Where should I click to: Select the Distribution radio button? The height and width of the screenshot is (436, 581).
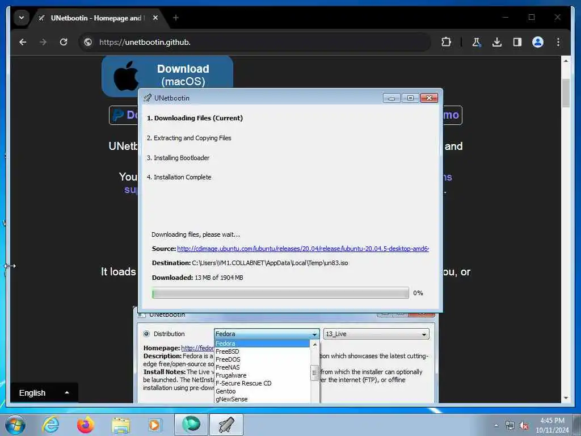[x=146, y=334]
